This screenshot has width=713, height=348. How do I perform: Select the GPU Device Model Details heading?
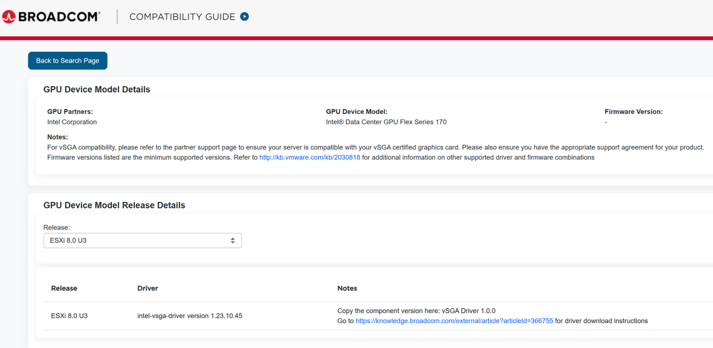(97, 90)
